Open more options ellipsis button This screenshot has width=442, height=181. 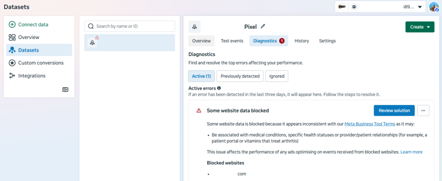coord(423,111)
